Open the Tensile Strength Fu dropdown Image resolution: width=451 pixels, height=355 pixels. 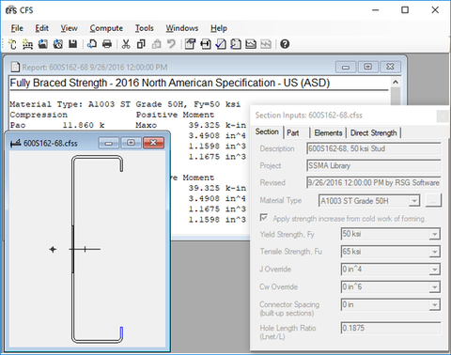click(x=435, y=252)
